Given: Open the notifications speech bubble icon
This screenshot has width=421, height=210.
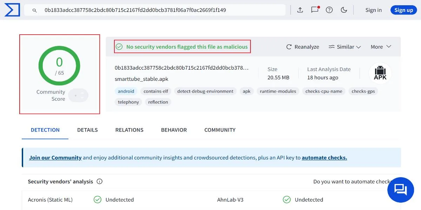Looking at the screenshot, I should point(315,10).
